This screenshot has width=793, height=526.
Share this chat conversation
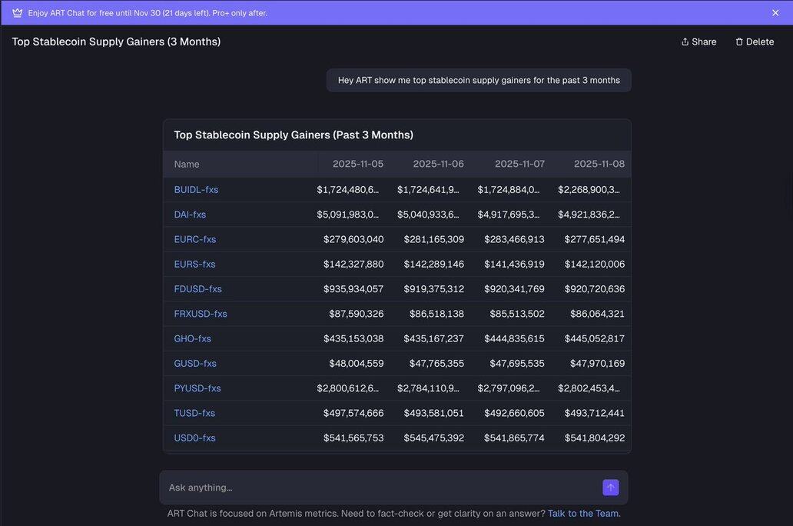click(698, 42)
